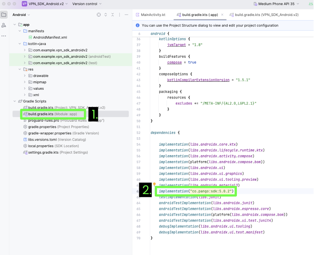
Task: Select libs.versions.toml in Gradle Scripts
Action: pos(42,139)
